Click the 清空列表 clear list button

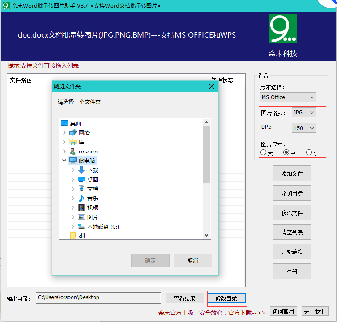292,232
